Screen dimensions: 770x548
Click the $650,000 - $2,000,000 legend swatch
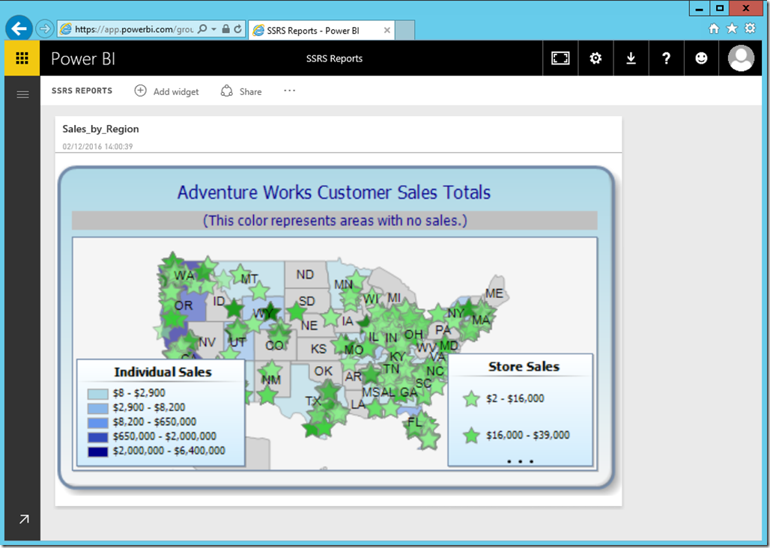click(97, 437)
